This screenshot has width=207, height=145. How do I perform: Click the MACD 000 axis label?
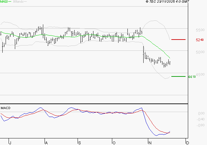tap(201, 113)
